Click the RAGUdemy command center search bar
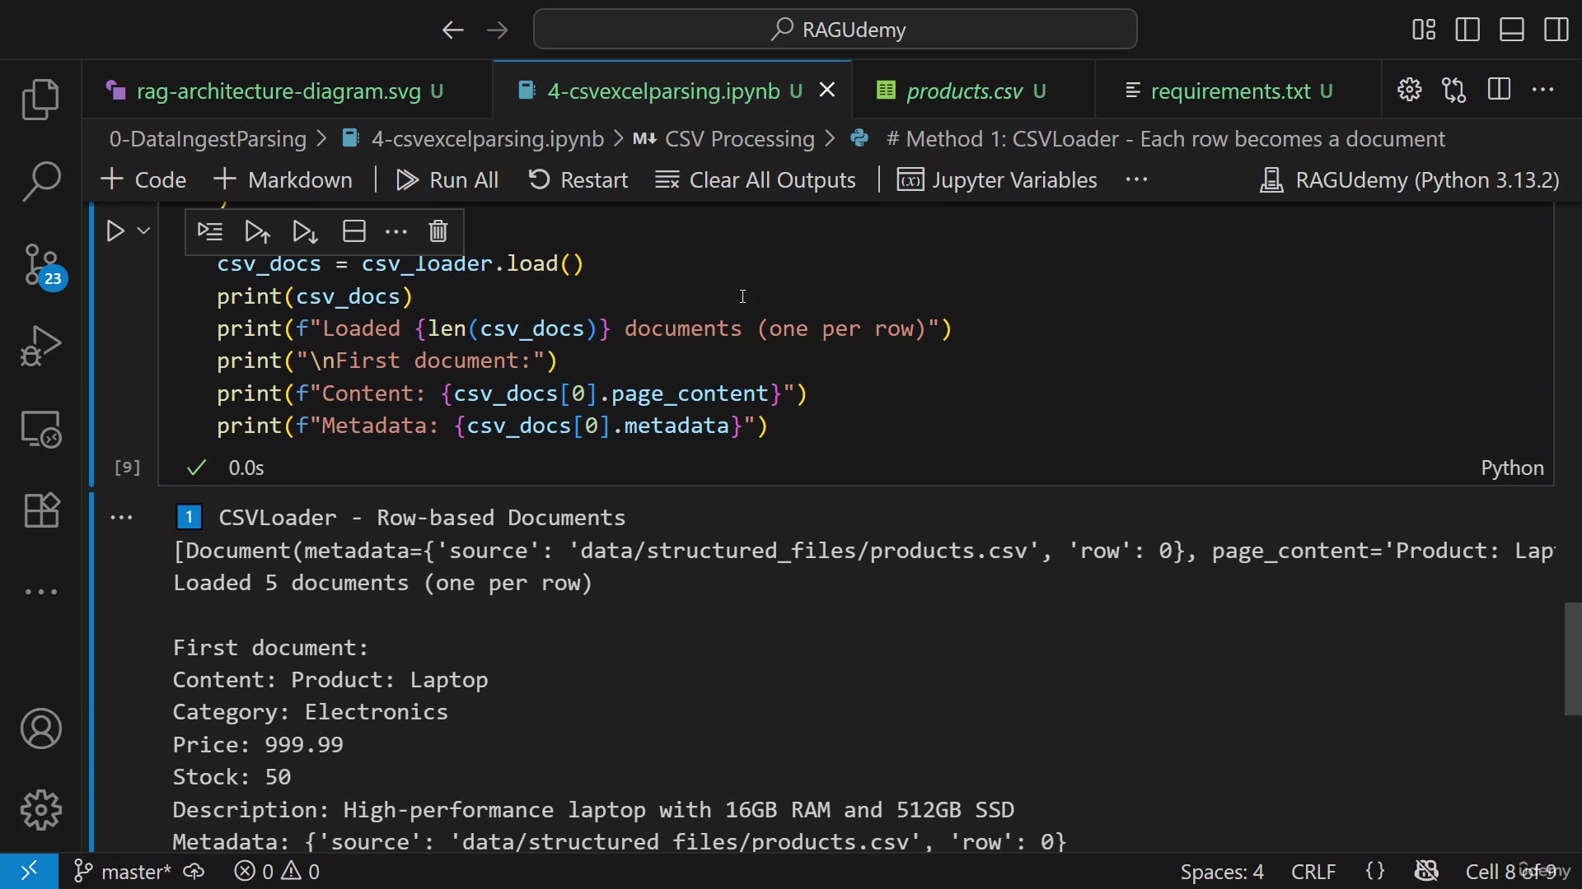 835,29
